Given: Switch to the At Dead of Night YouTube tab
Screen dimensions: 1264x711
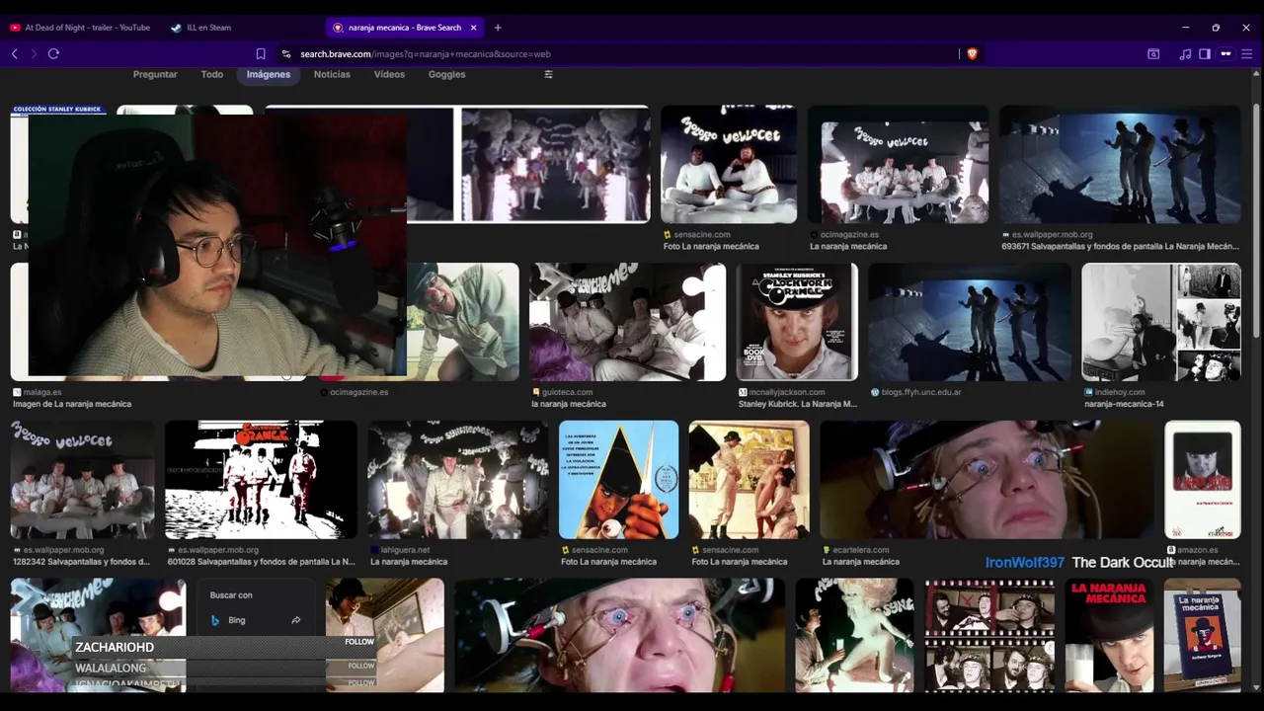Looking at the screenshot, I should coord(81,28).
